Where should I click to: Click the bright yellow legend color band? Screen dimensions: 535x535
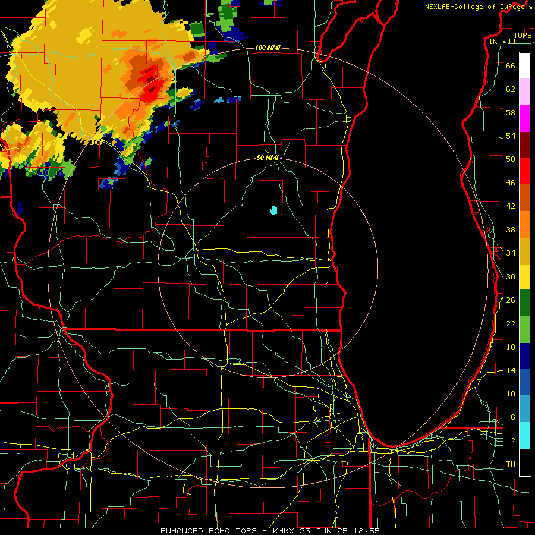[x=525, y=277]
